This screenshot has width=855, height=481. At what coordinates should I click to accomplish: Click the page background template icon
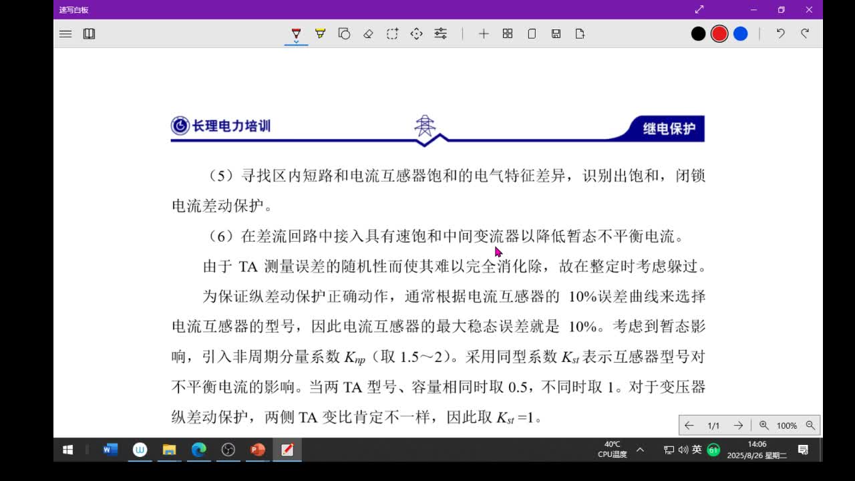coord(532,33)
